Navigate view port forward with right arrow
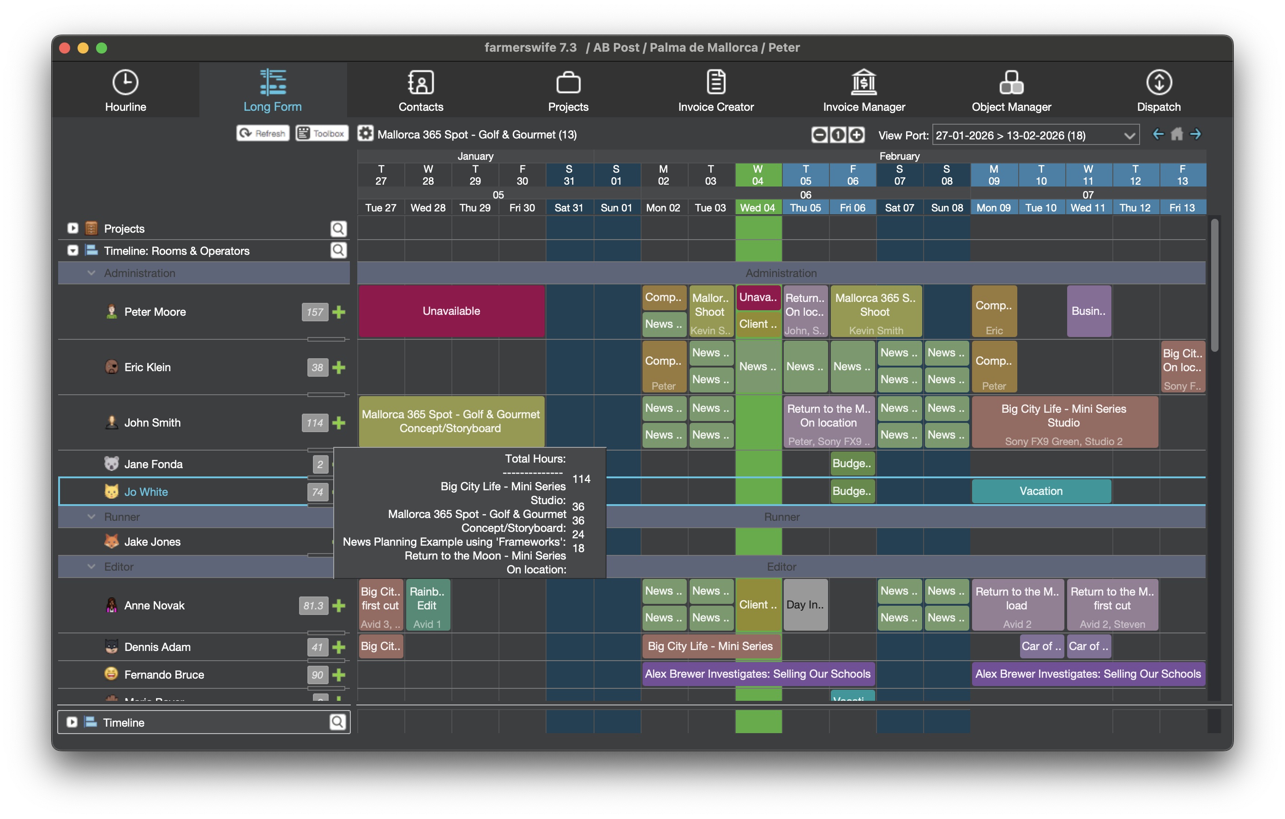The image size is (1285, 819). click(1195, 134)
